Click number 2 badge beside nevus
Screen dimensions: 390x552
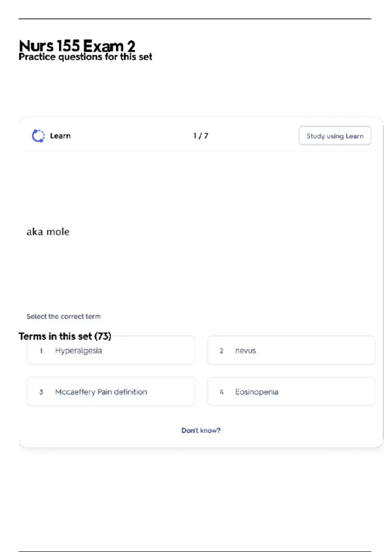click(221, 351)
